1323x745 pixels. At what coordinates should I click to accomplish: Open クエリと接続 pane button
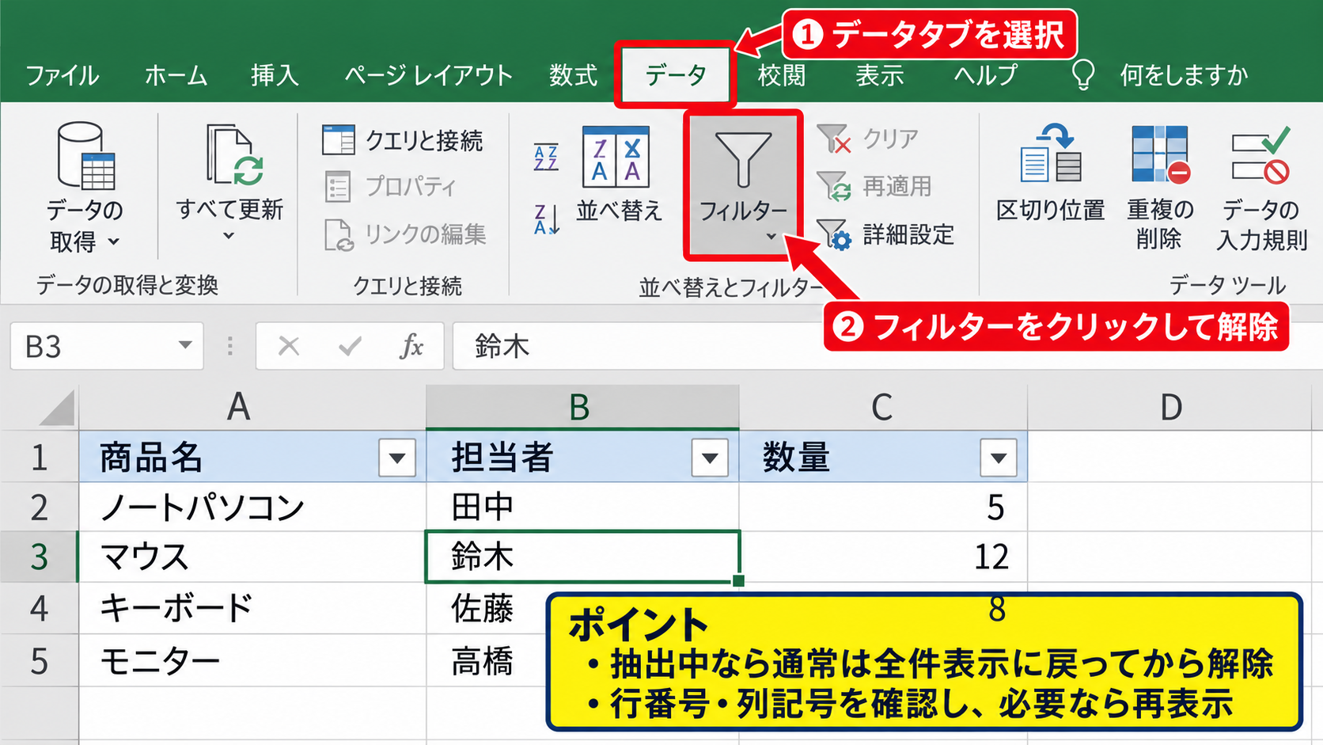(x=403, y=140)
